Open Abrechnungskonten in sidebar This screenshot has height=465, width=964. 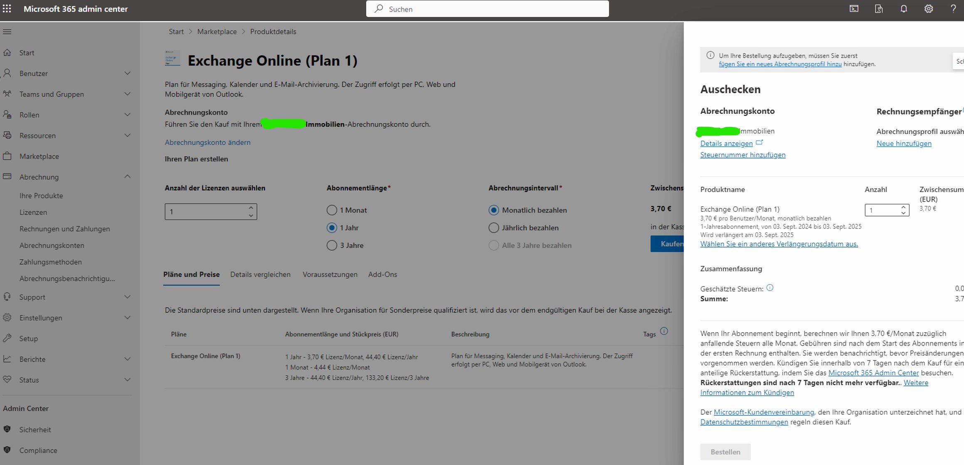[x=52, y=246]
